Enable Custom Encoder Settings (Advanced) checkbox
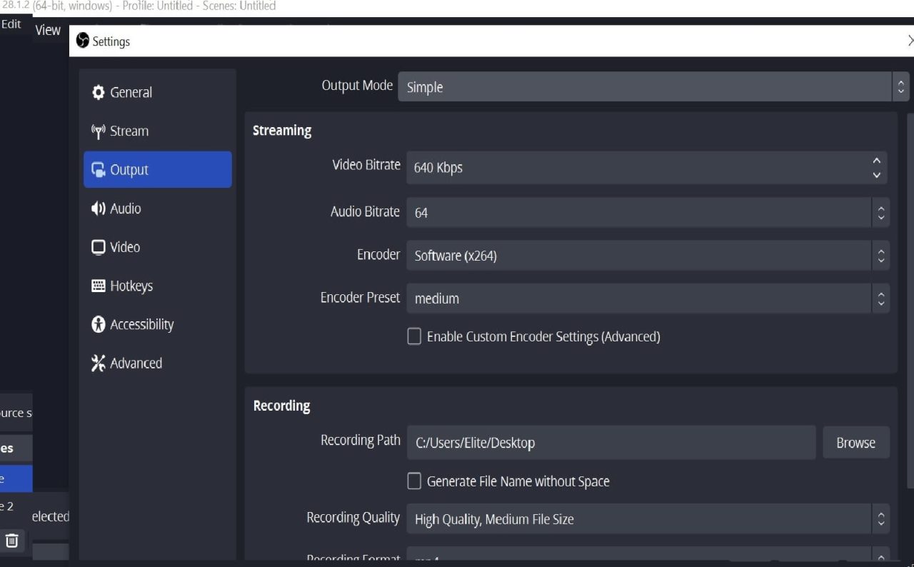Image resolution: width=914 pixels, height=567 pixels. 414,336
